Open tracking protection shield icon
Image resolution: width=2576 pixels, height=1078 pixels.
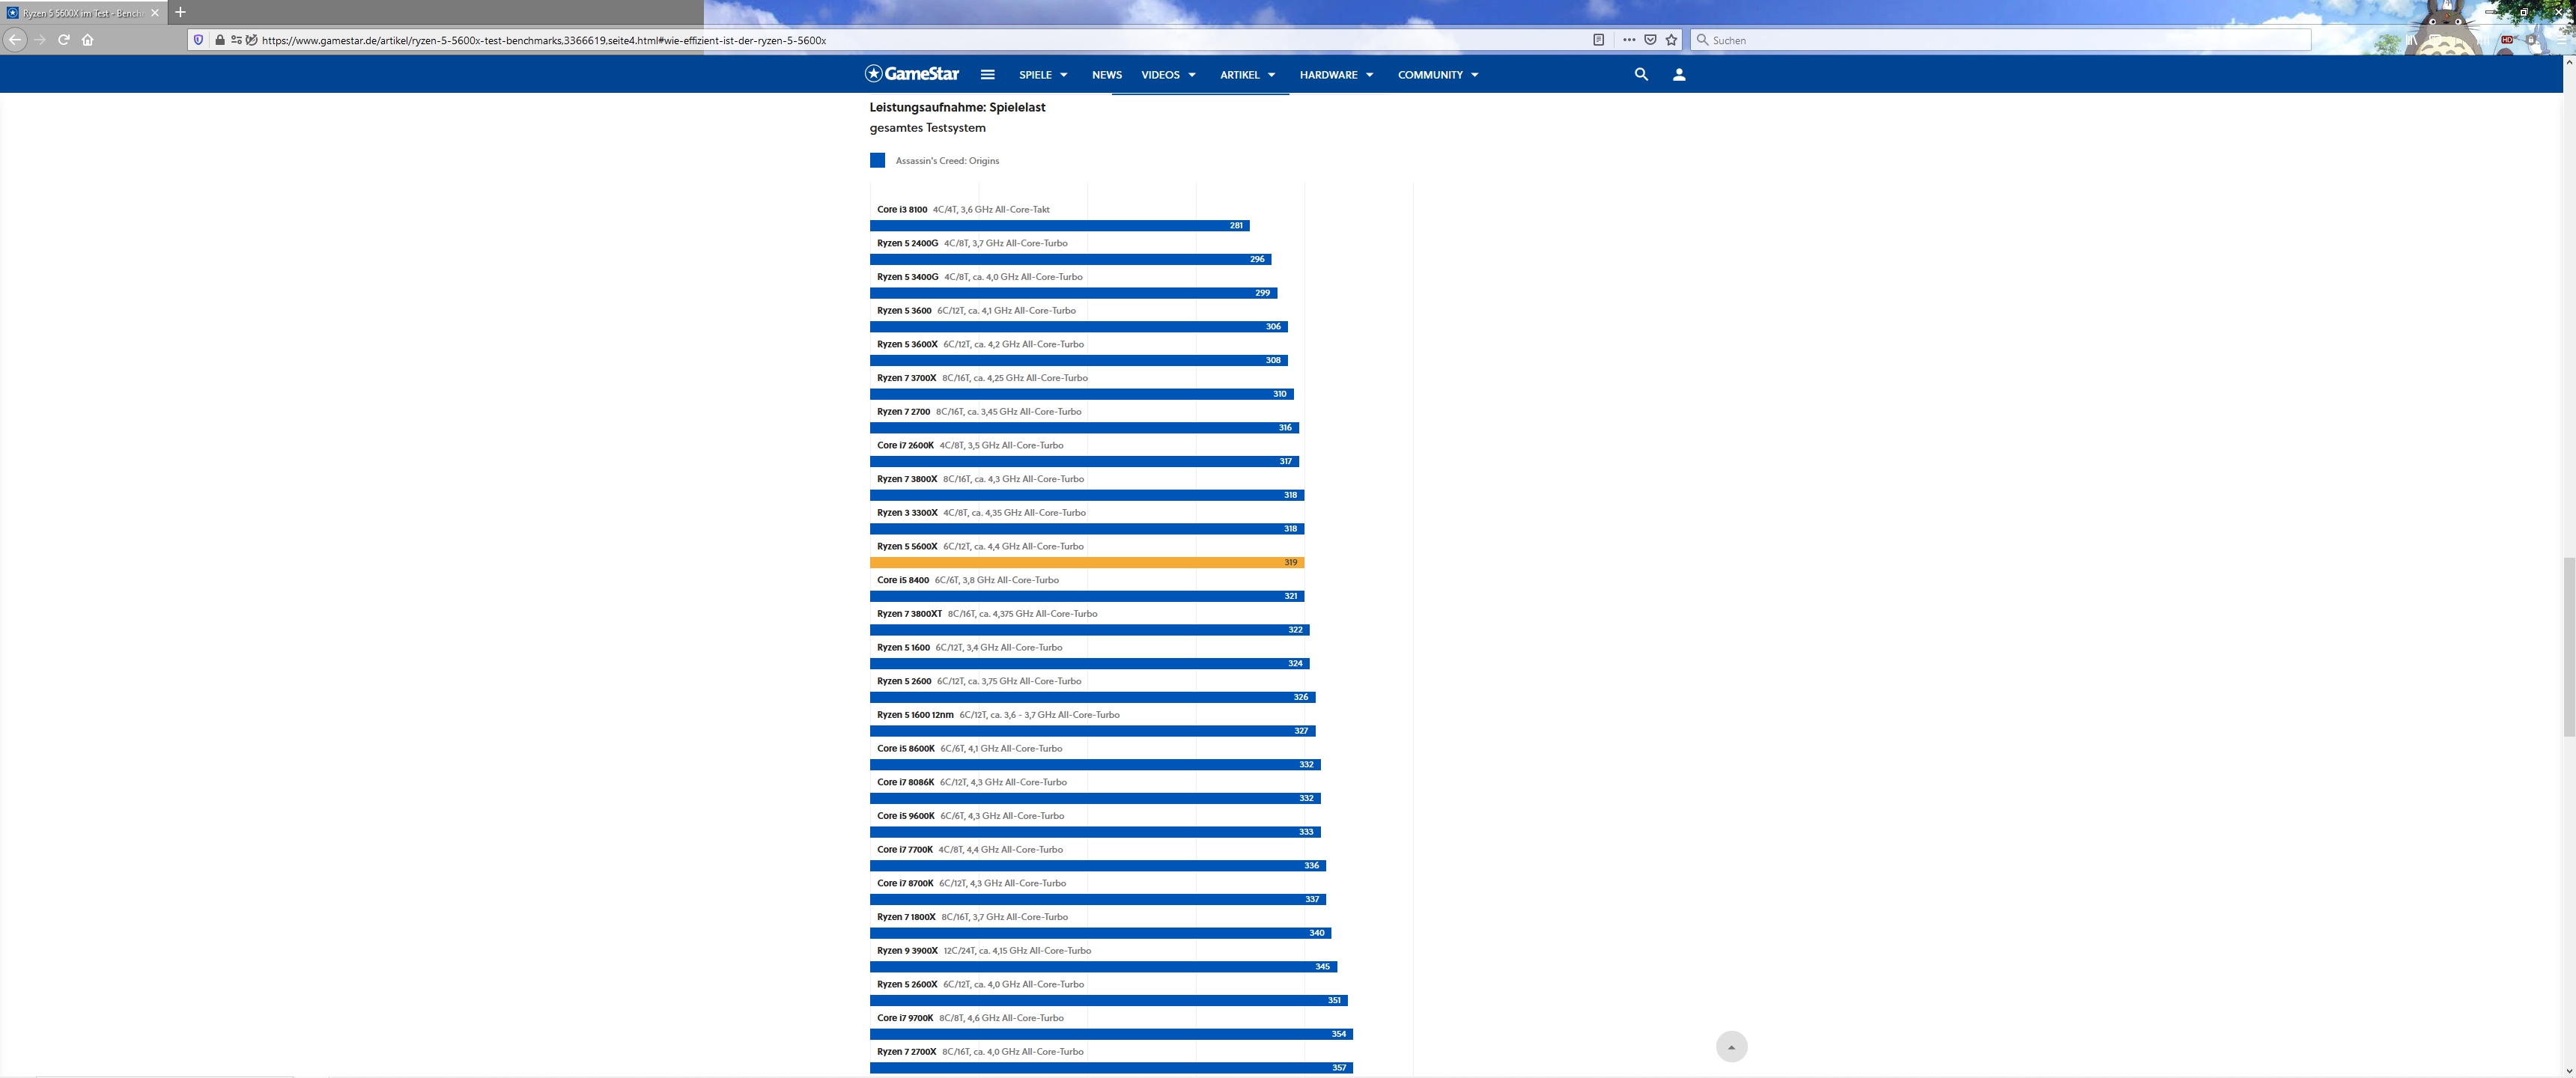(x=198, y=40)
